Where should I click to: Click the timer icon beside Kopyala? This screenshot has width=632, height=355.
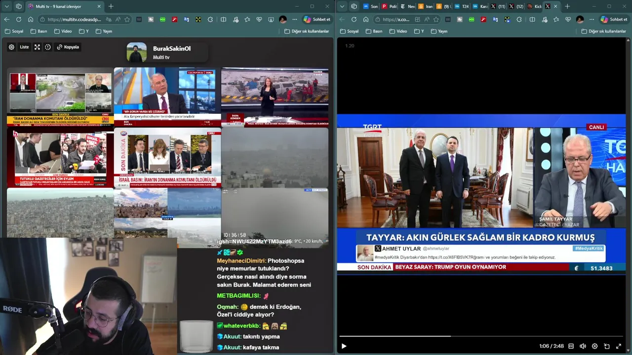click(x=48, y=47)
